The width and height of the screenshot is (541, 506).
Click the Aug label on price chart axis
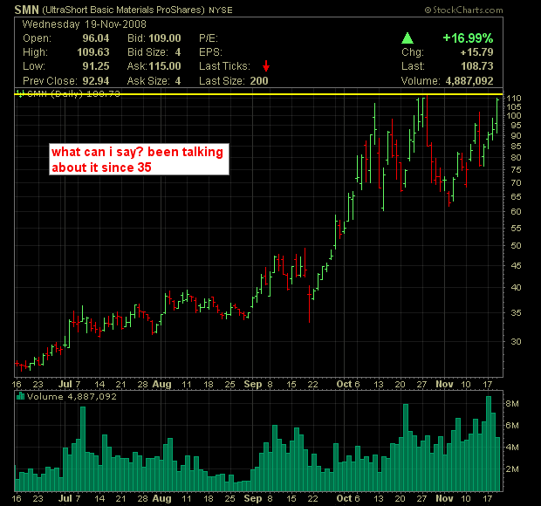coord(161,384)
